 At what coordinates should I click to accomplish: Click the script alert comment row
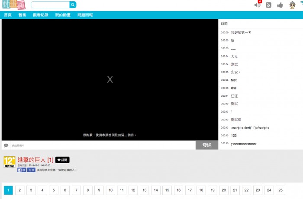pyautogui.click(x=261, y=128)
